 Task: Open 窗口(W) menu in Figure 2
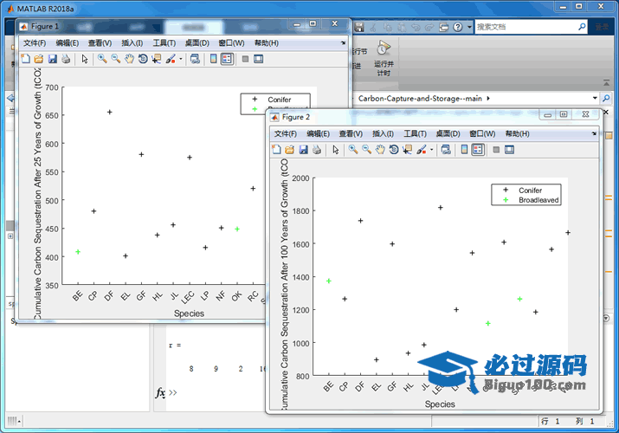tap(482, 134)
